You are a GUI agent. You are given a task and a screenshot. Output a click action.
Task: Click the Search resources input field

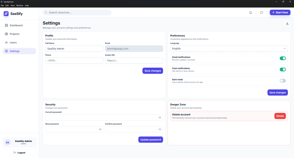coord(77,12)
